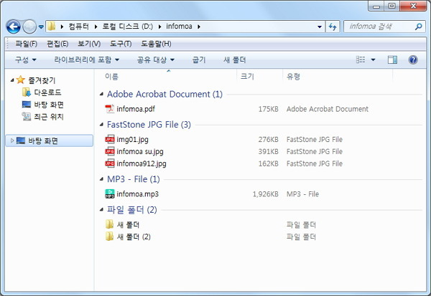This screenshot has height=296, width=431.
Task: Select the 새 폴더 (2) name
Action: pyautogui.click(x=134, y=237)
